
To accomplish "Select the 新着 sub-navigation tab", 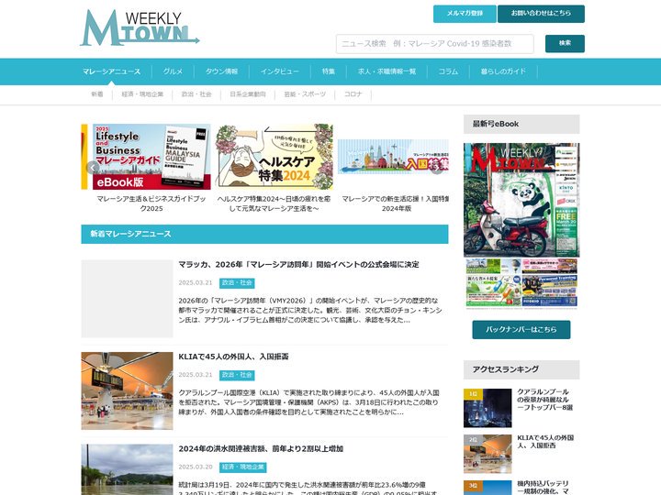I will click(97, 94).
